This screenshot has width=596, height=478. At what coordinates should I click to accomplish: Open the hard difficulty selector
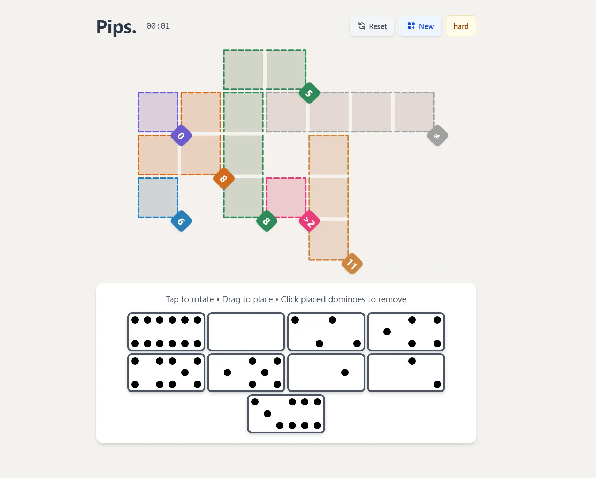[x=461, y=26]
